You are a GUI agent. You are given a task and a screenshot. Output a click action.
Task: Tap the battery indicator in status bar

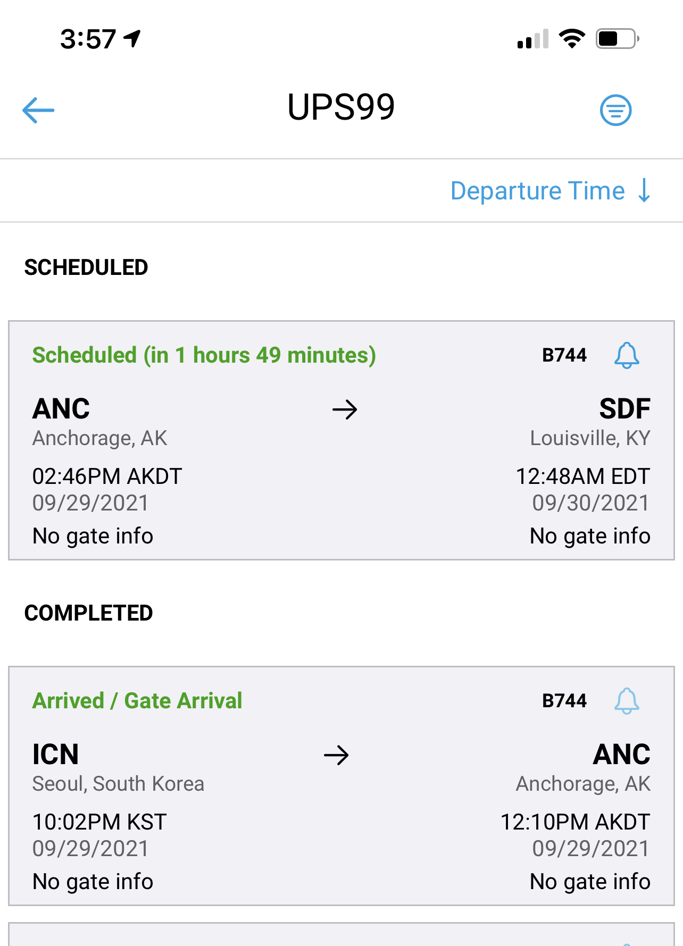tap(617, 39)
